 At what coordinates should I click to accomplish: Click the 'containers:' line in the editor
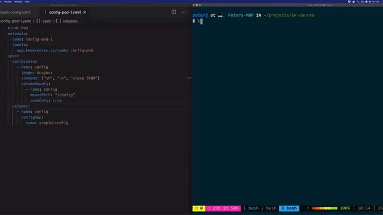25,62
